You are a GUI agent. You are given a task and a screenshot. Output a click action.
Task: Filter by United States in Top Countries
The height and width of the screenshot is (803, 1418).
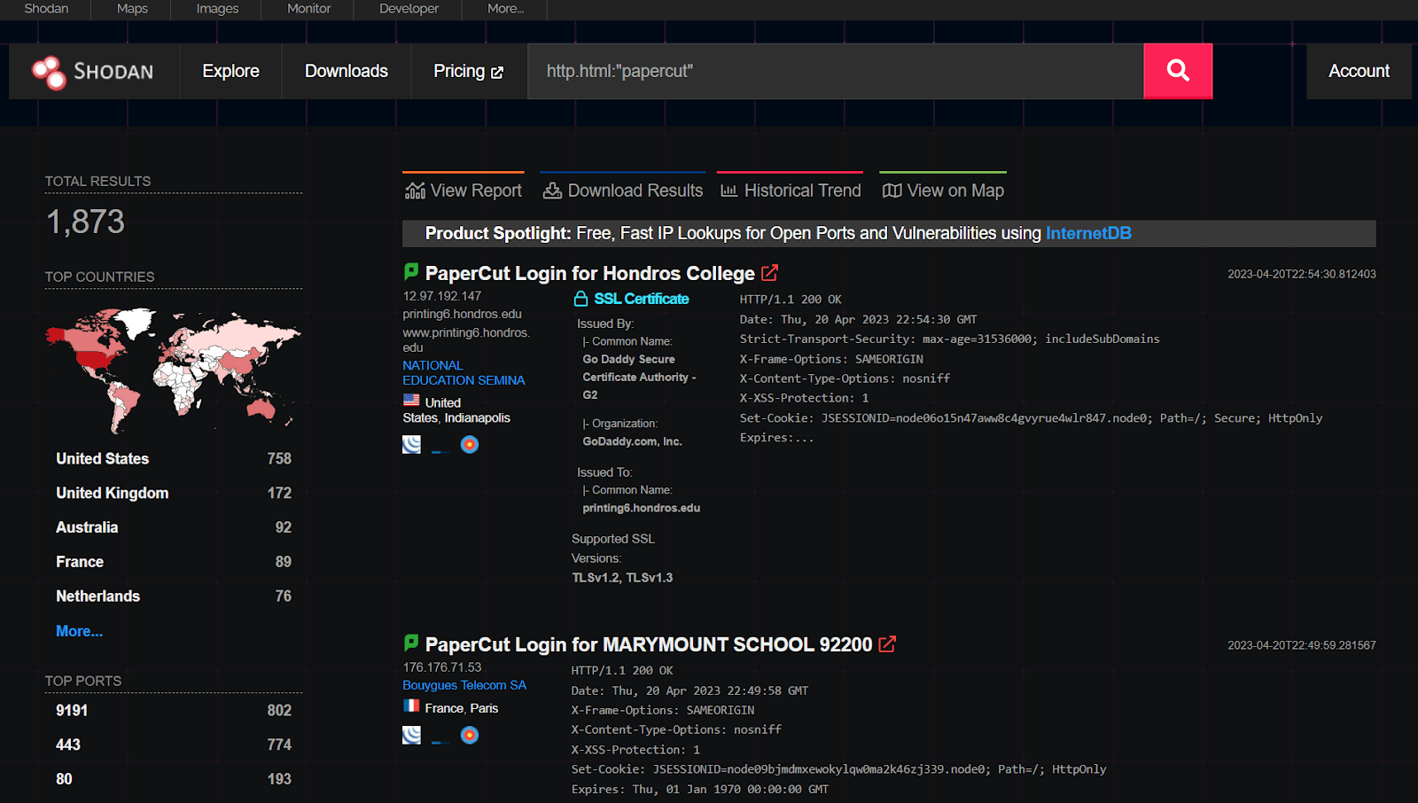pyautogui.click(x=174, y=458)
